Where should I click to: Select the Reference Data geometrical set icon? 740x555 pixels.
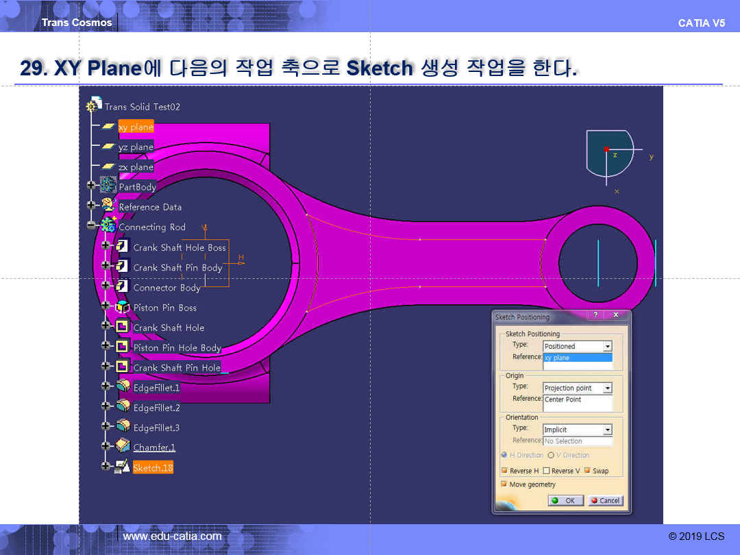108,206
